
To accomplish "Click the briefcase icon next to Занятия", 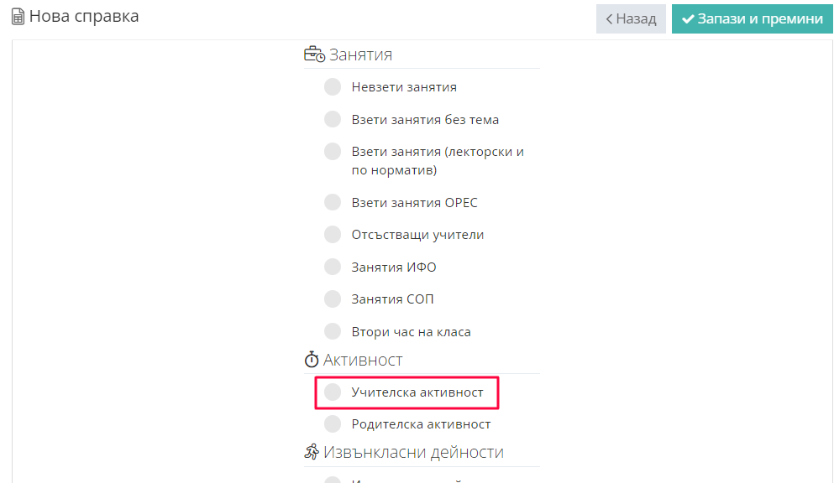I will [x=314, y=55].
